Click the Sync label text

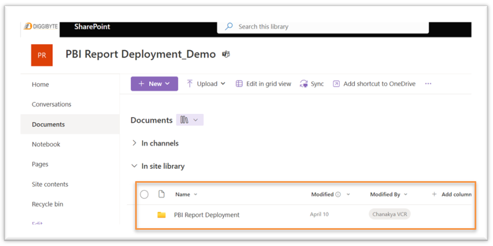tap(317, 84)
